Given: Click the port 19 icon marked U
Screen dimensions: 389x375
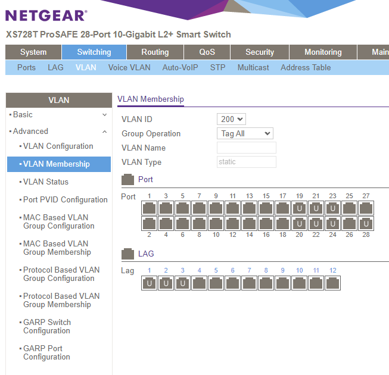Looking at the screenshot, I should [299, 208].
